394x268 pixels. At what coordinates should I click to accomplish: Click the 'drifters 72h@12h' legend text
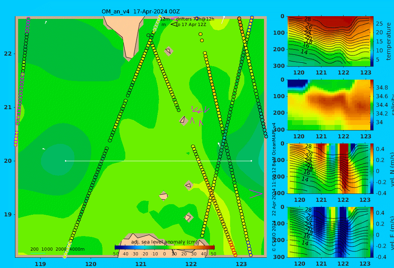click(x=195, y=19)
